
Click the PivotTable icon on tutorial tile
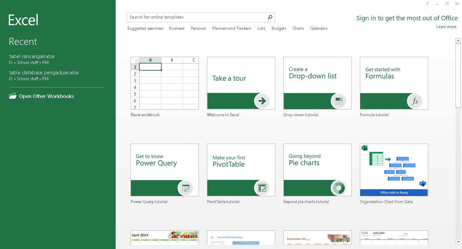tap(262, 188)
